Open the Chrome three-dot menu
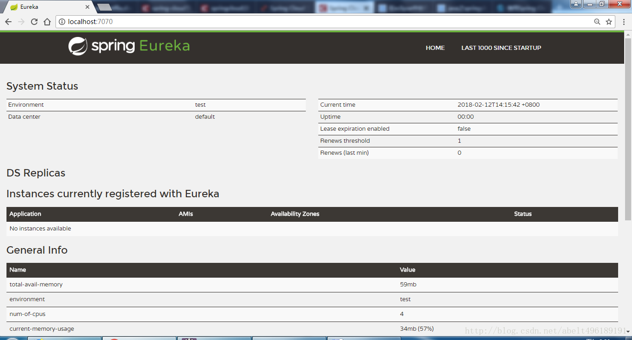This screenshot has height=340, width=632. coord(624,22)
